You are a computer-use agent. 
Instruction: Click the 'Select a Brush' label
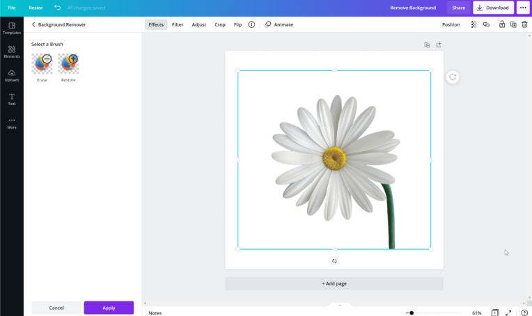pos(47,44)
